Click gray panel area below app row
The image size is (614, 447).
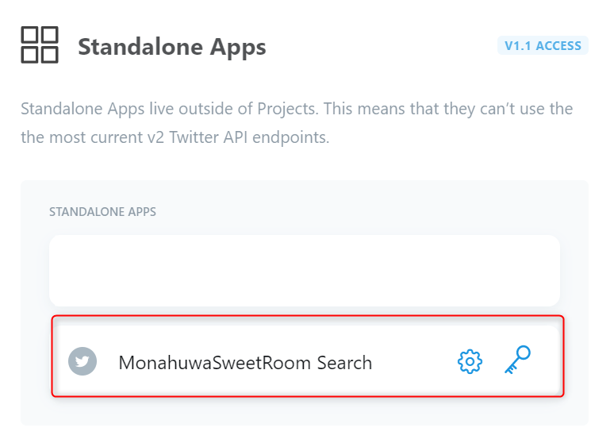[304, 411]
